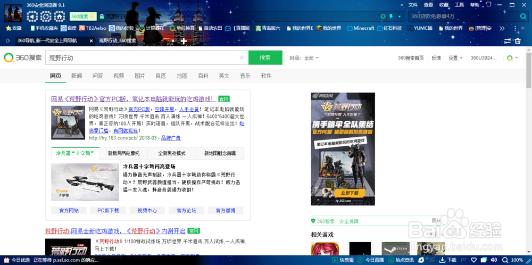Click the 官方论坛 button
The height and width of the screenshot is (265, 532).
[186, 210]
